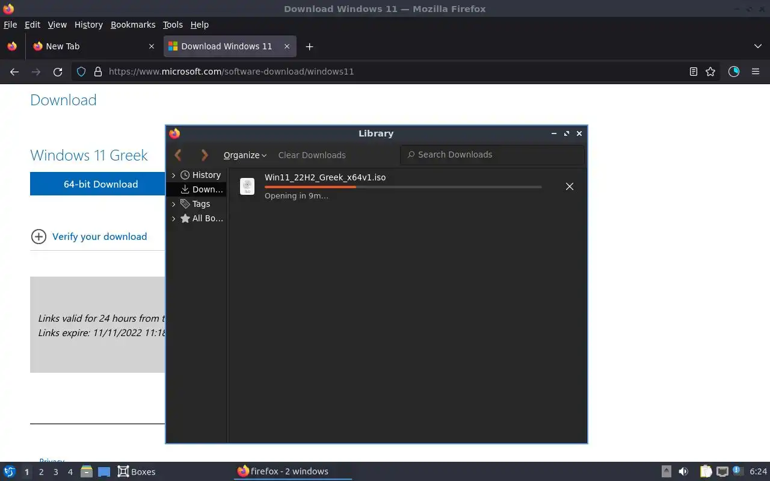Open the View menu
This screenshot has width=770, height=481.
coord(57,25)
